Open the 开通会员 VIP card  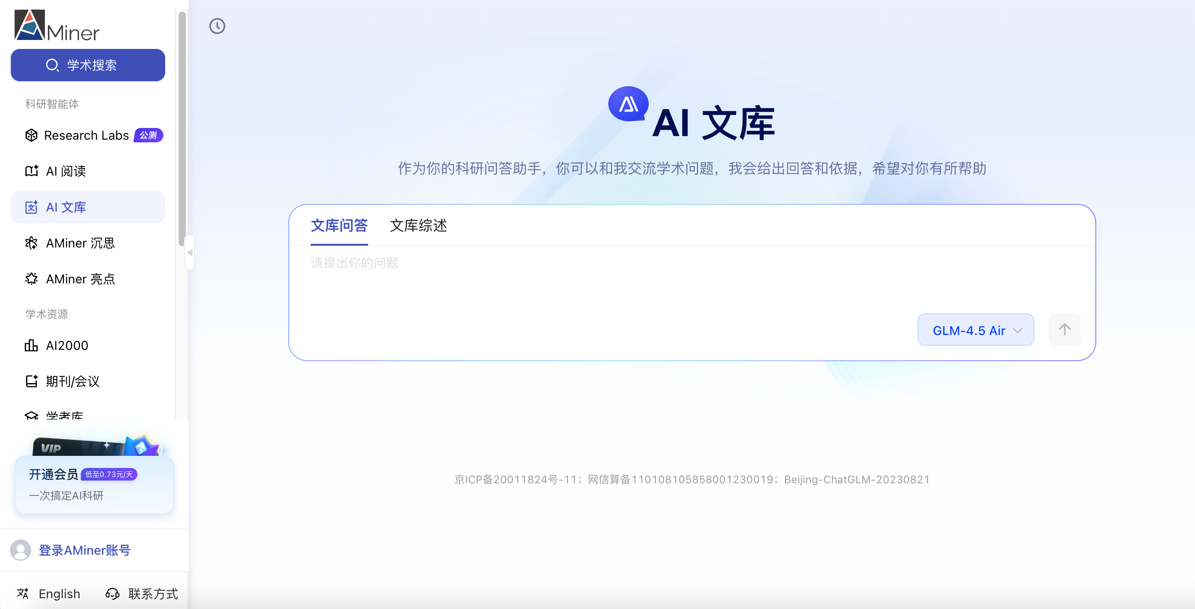(94, 484)
